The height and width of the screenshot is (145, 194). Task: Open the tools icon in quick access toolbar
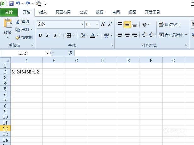38,3
